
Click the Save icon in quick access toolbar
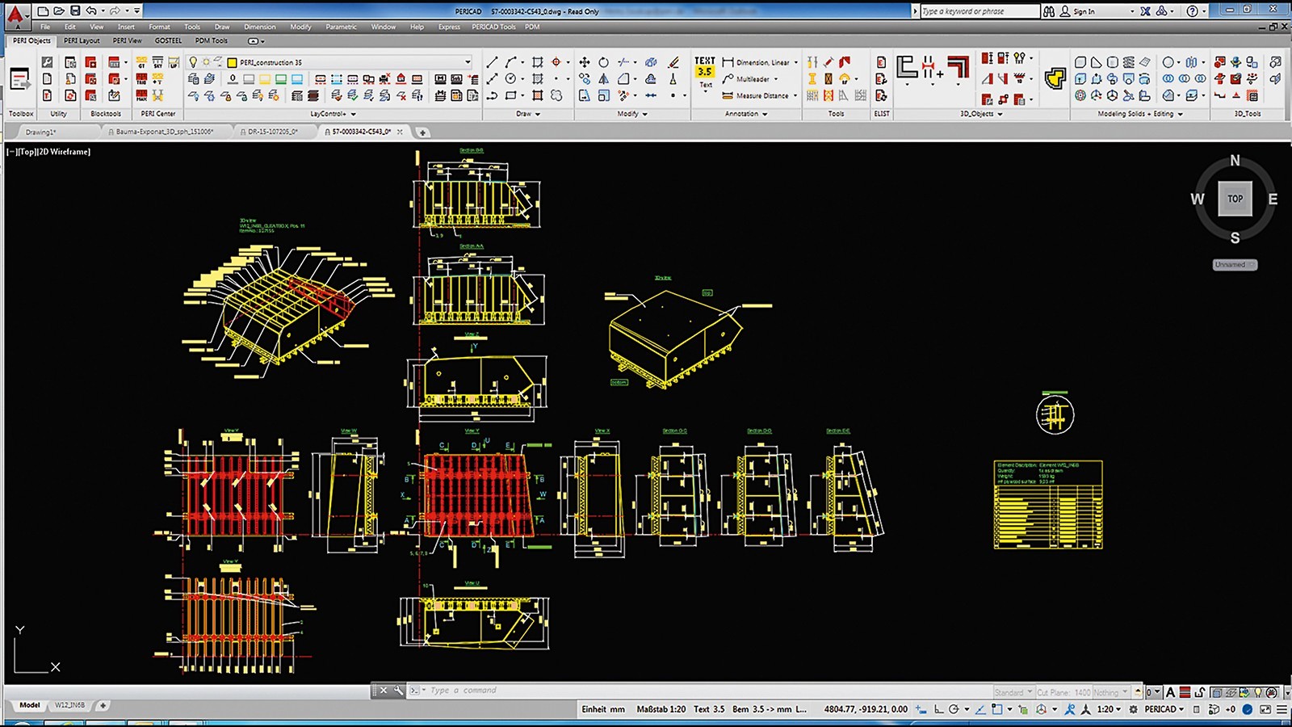pos(75,11)
